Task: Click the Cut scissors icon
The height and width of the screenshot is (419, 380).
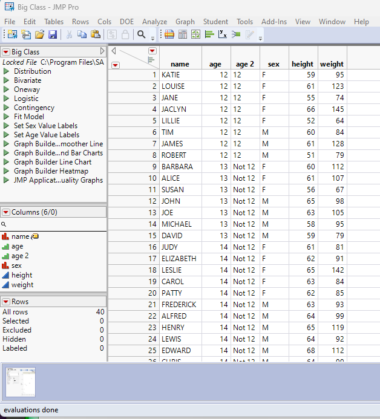Action: click(69, 34)
